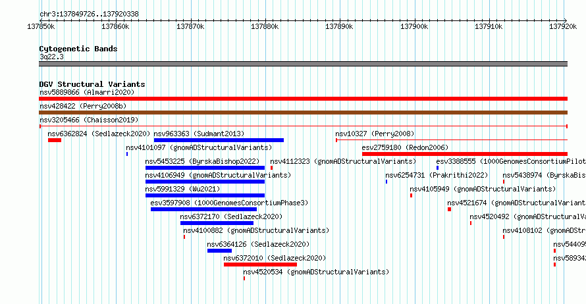Click the nsv6364126 (Sedlazeck2020) blue bar
Viewport: 586px width, 304px height.
coord(219,251)
